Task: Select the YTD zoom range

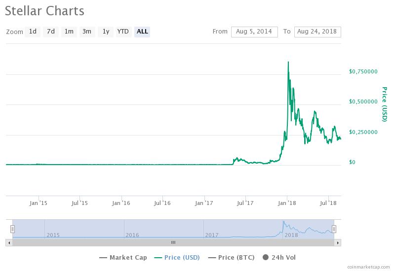Action: click(x=123, y=32)
